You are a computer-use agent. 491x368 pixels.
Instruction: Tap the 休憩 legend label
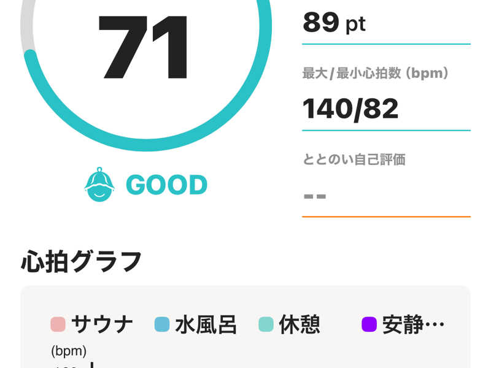click(300, 324)
